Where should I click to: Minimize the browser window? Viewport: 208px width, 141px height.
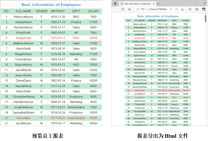(198, 3)
